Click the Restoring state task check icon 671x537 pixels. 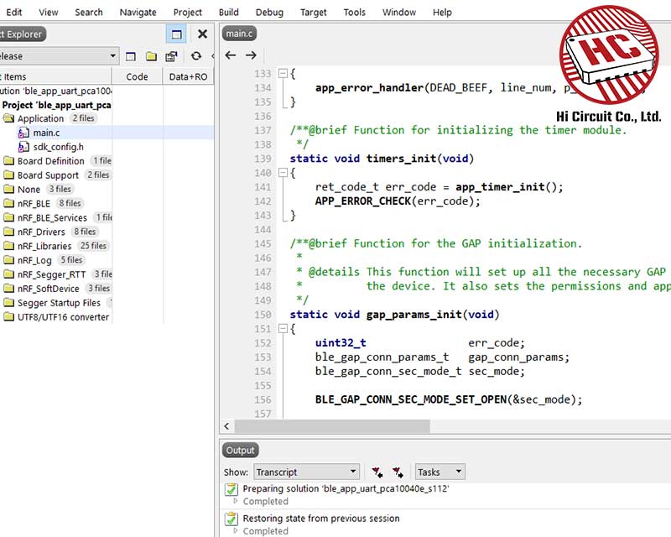231,519
